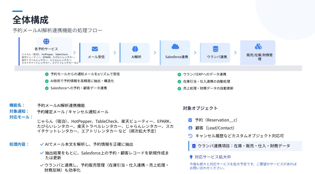This screenshot has height=174, width=315.
Task: Check the blue mark beside AIでメール本文を解析
Action: tap(41, 144)
